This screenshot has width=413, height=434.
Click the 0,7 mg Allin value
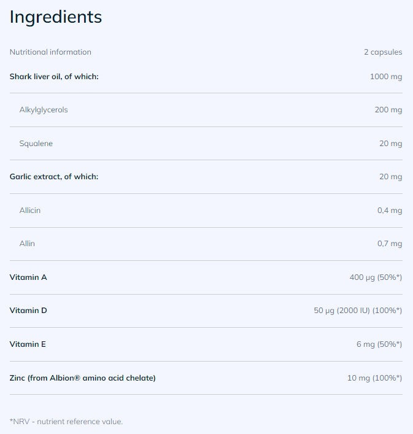tap(390, 244)
